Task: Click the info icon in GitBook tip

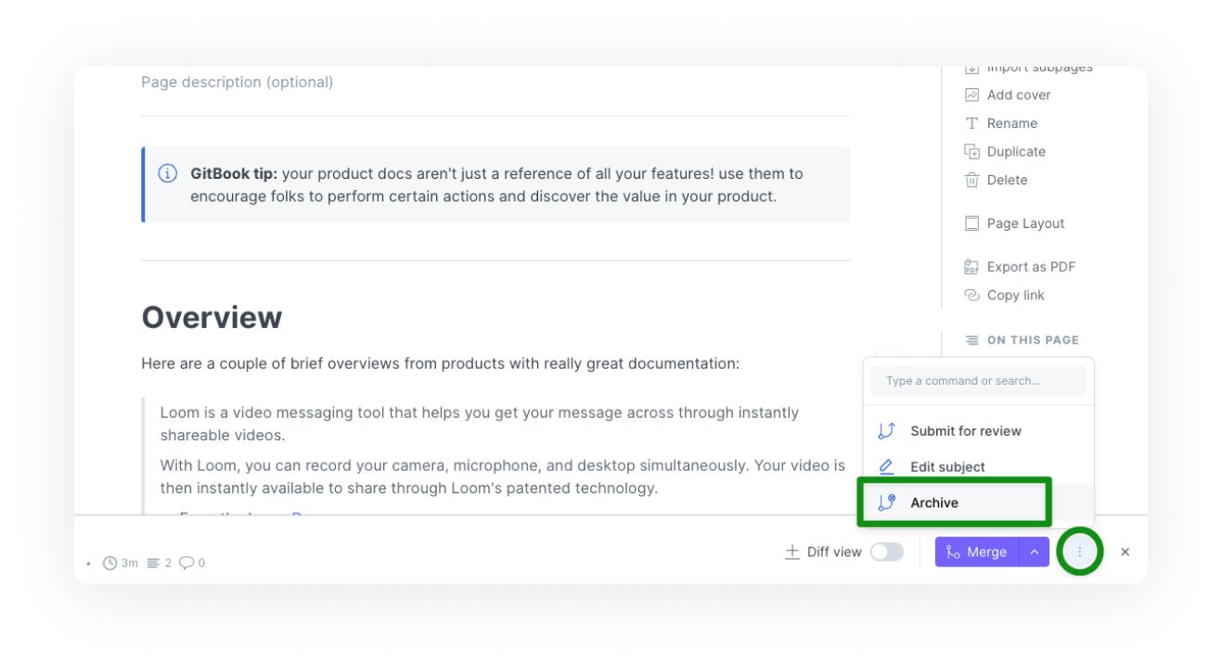Action: (x=168, y=173)
